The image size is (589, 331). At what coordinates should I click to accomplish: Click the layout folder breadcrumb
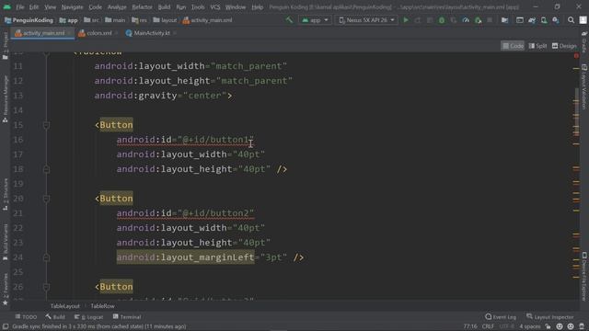tap(165, 20)
